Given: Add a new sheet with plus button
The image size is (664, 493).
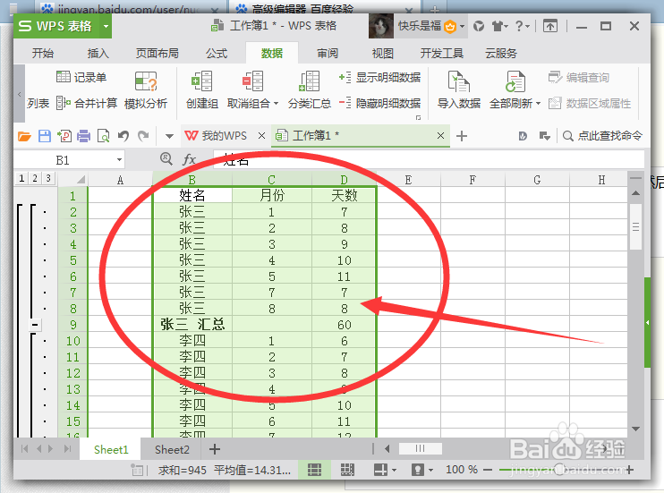Looking at the screenshot, I should click(215, 449).
